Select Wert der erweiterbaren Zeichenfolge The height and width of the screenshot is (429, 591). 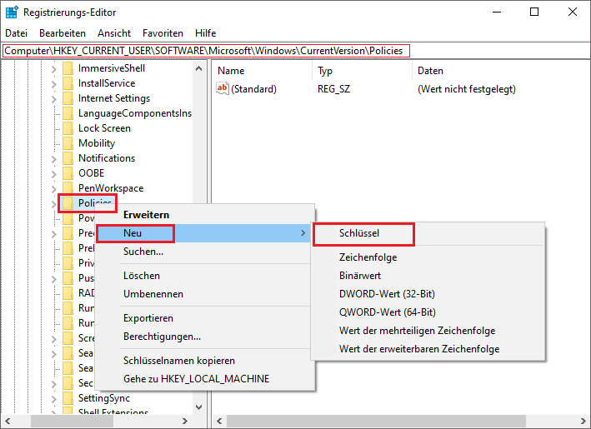(x=428, y=349)
